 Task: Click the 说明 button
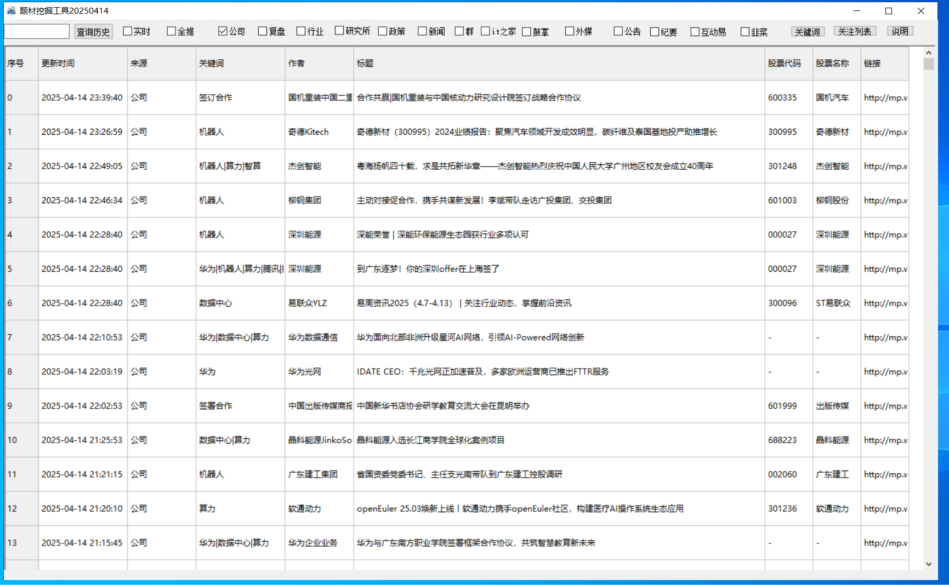click(900, 31)
